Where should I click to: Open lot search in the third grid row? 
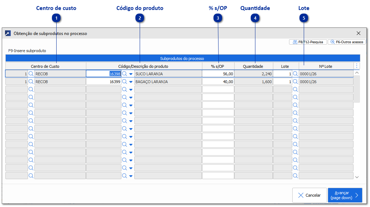[295, 89]
